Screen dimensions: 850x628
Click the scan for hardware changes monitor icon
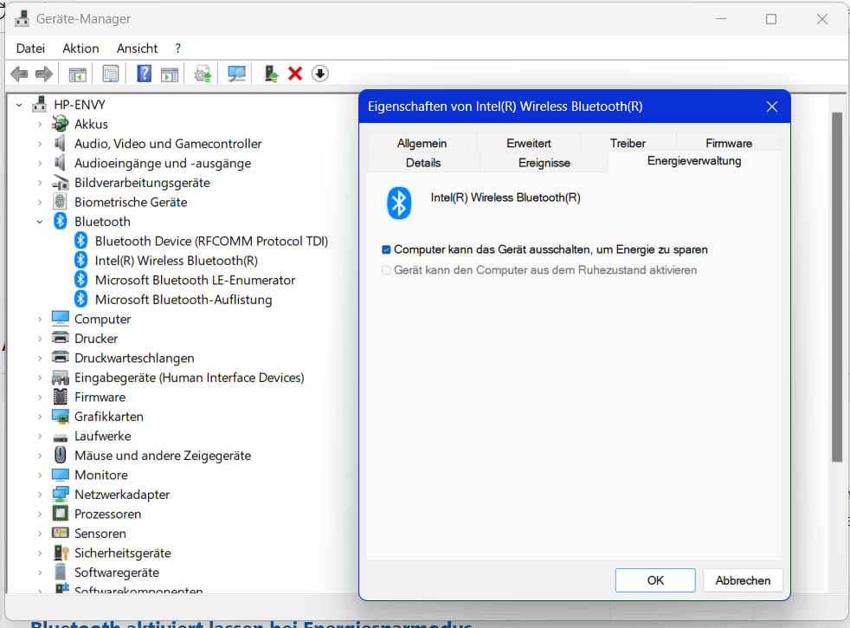pyautogui.click(x=236, y=74)
